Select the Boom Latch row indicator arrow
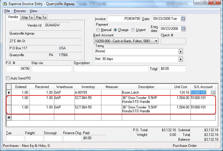The width and height of the screenshot is (223, 151). (9, 92)
